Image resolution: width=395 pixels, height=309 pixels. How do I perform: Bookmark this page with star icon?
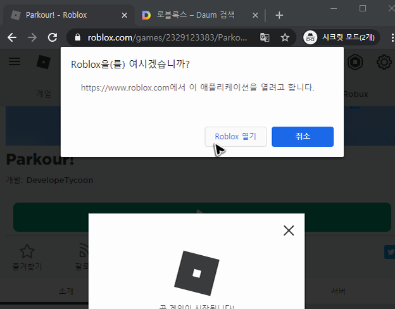pos(285,37)
